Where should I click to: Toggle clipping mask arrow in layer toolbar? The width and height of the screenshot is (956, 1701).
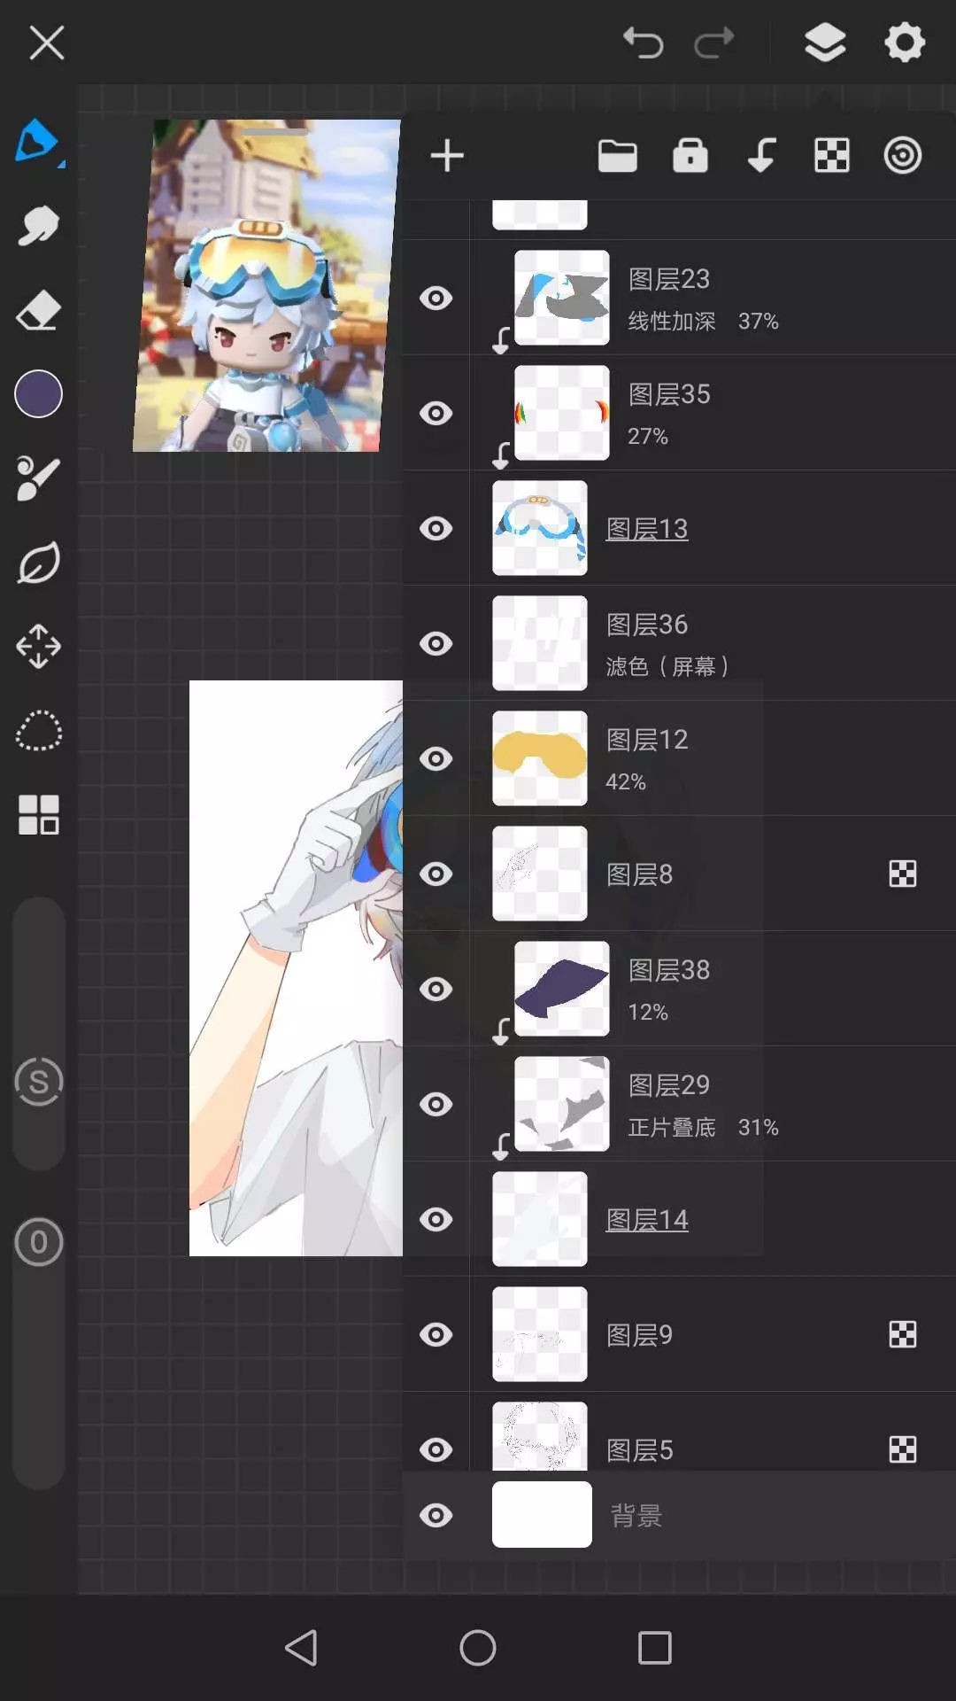pos(761,156)
